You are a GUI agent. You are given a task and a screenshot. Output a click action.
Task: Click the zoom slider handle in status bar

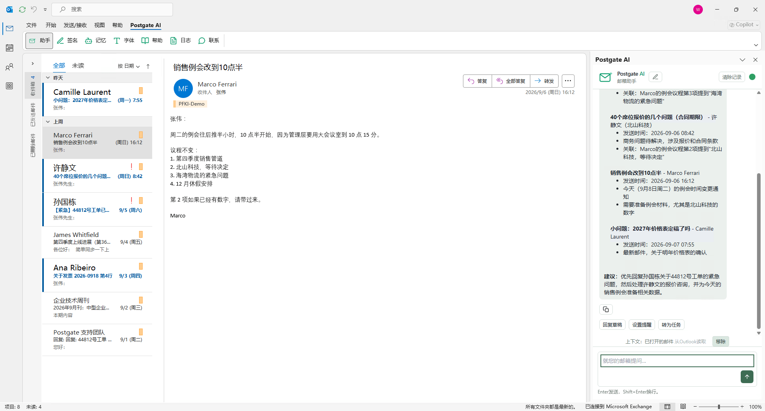pyautogui.click(x=719, y=407)
